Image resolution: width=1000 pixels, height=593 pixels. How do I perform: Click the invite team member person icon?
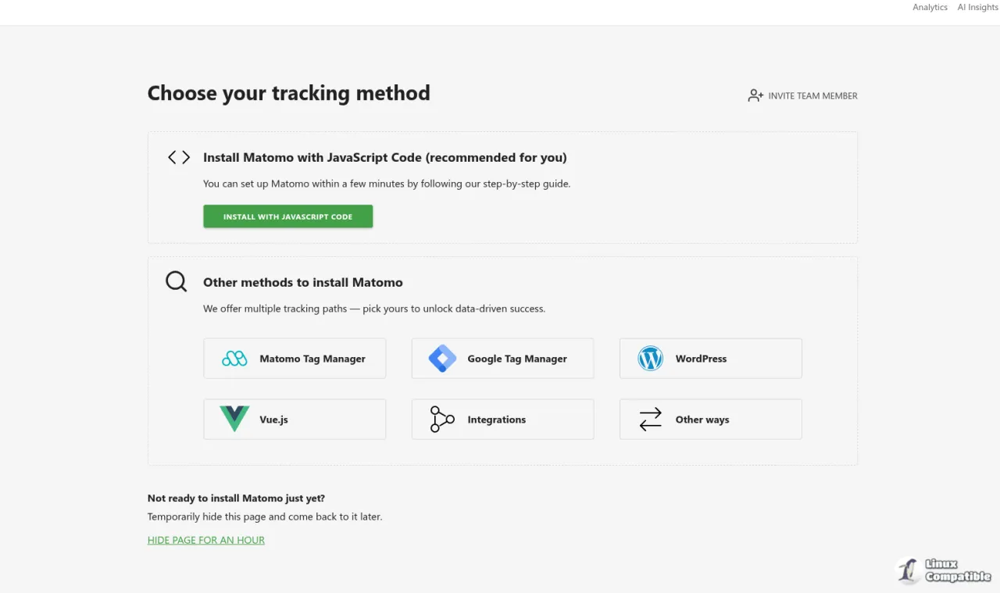[755, 95]
